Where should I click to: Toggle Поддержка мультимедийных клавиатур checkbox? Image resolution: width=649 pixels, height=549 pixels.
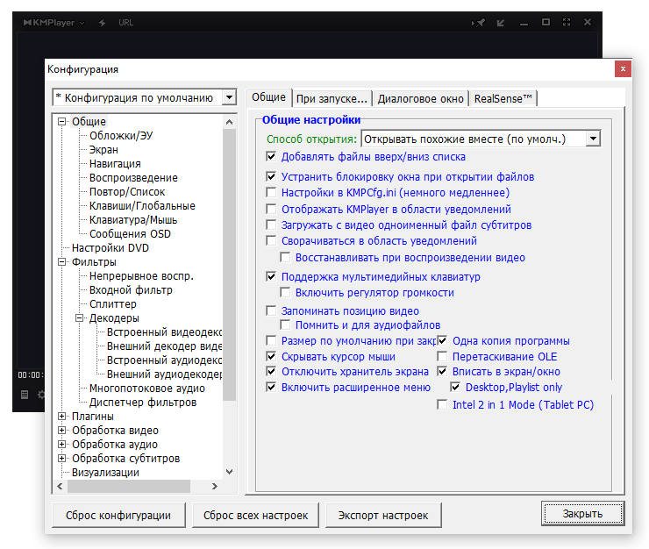pos(271,276)
